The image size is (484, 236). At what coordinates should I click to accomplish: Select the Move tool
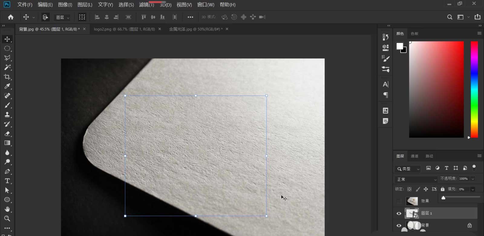coord(7,39)
